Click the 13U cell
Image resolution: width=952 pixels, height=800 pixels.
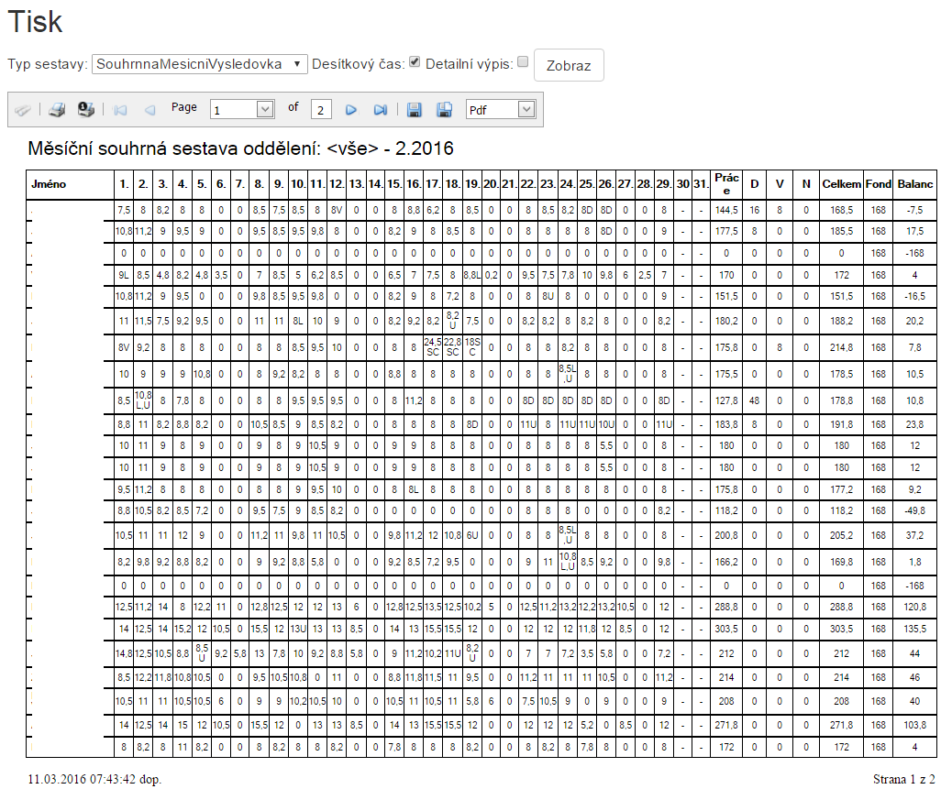pyautogui.click(x=298, y=629)
